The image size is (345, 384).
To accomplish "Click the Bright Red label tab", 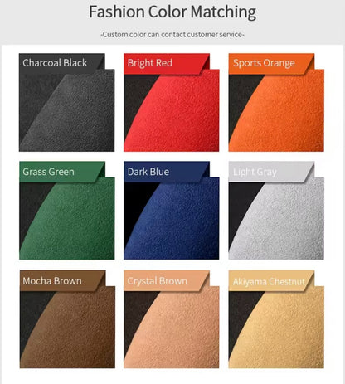I will tap(167, 63).
